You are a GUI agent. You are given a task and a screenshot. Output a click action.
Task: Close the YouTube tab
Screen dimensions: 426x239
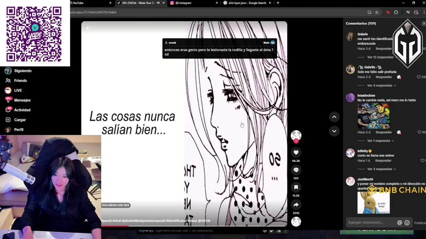coord(110,3)
